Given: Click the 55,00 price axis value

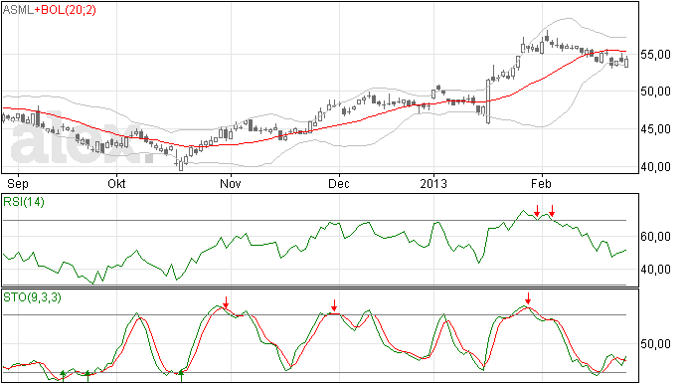Looking at the screenshot, I should (x=656, y=55).
